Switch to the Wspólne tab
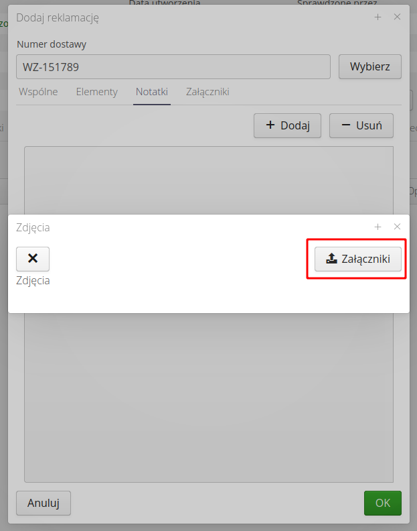Viewport: 417px width, 531px height. pos(38,92)
